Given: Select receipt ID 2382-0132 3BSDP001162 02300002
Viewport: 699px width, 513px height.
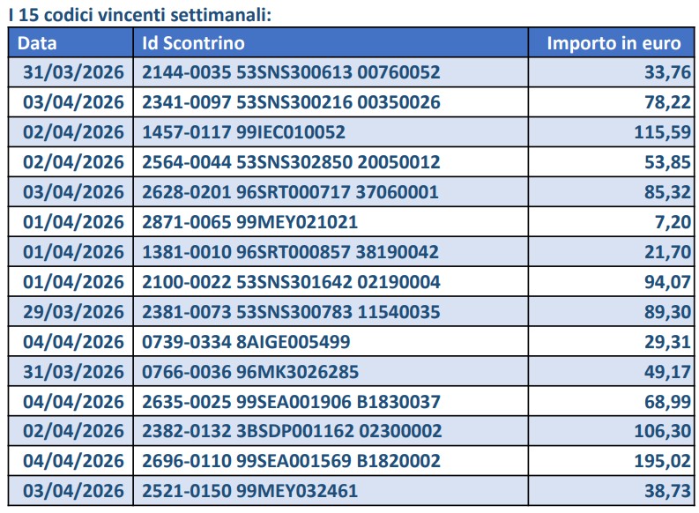Looking at the screenshot, I should tap(292, 431).
